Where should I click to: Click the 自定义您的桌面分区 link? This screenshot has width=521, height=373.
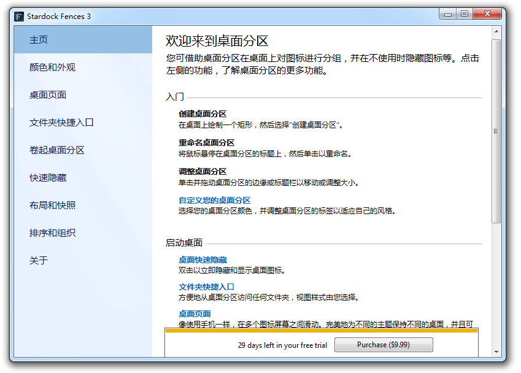tap(214, 201)
